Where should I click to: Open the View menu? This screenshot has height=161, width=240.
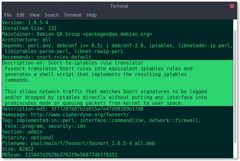pos(34,15)
